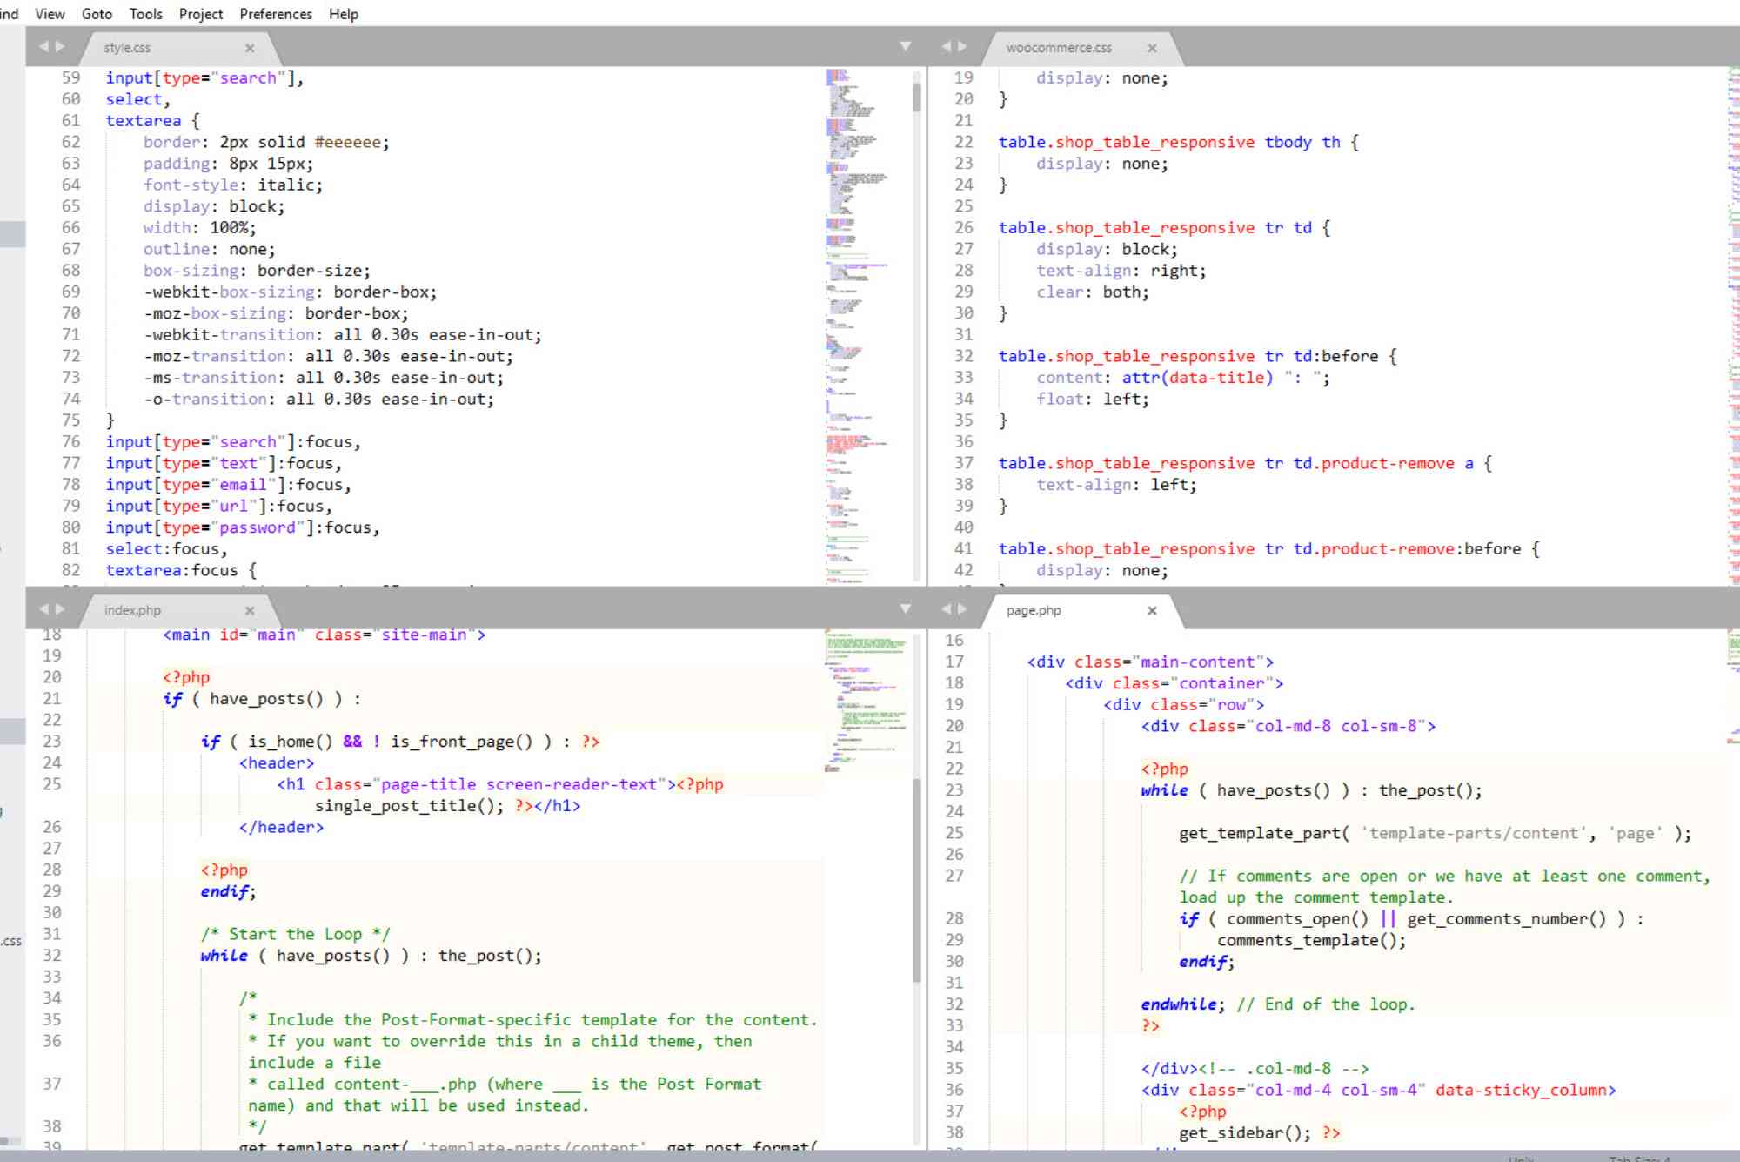The width and height of the screenshot is (1740, 1162).
Task: Open the View menu
Action: click(x=50, y=14)
